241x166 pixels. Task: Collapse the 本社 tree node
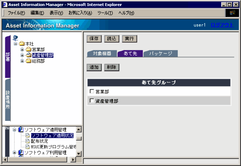15,44
